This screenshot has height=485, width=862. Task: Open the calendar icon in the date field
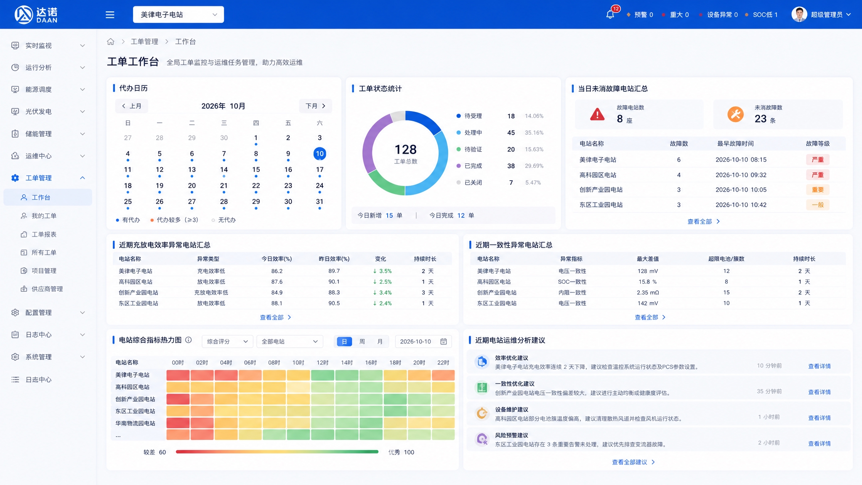click(x=444, y=341)
